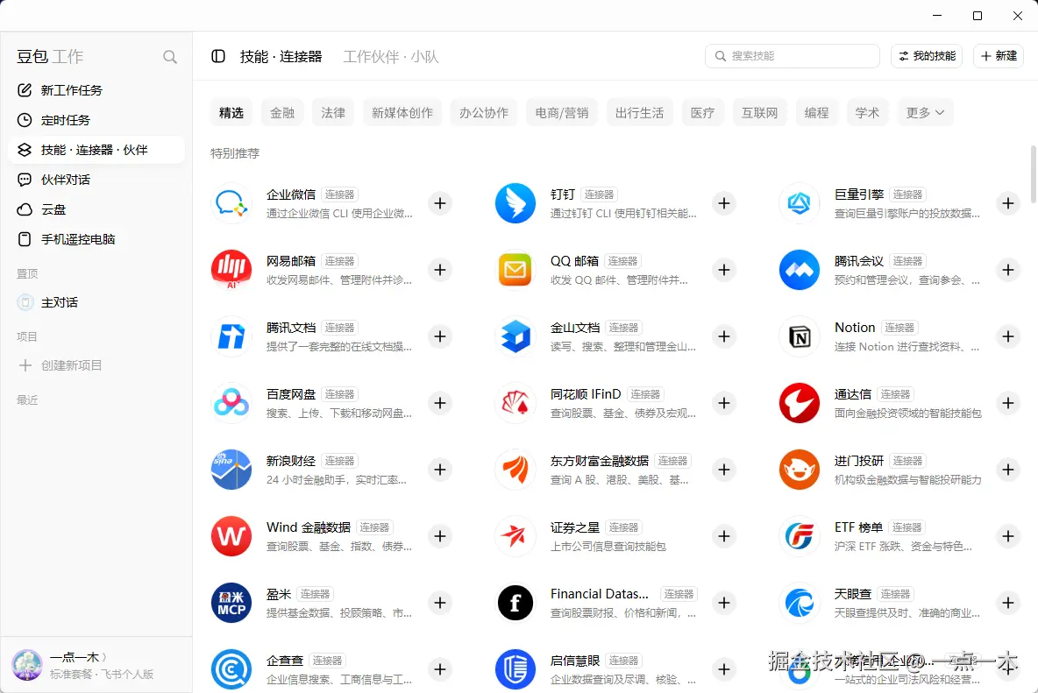Image resolution: width=1038 pixels, height=693 pixels.
Task: Click the Financial Datasets connector icon
Action: point(515,603)
